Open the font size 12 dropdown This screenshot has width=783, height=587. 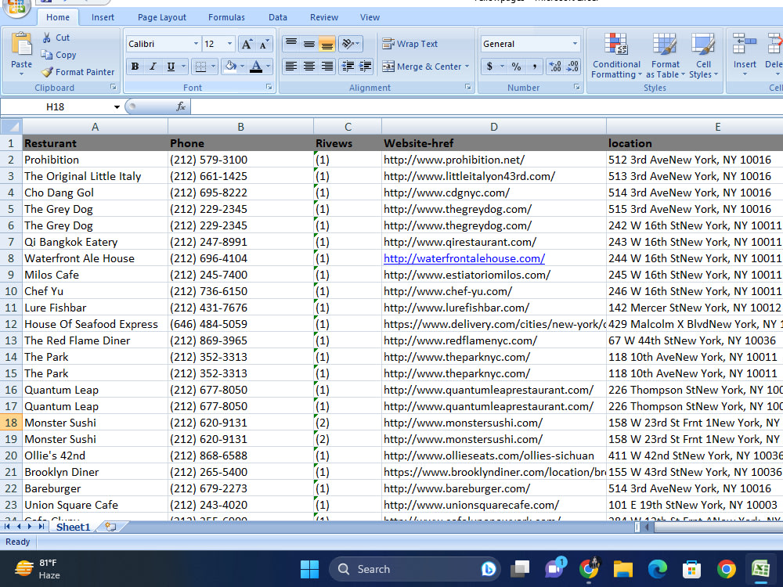coord(229,44)
